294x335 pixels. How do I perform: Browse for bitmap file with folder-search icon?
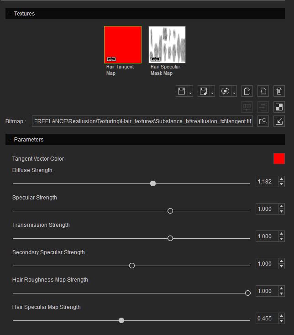coord(263,121)
